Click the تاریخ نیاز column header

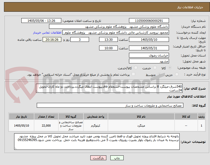tap(21, 116)
